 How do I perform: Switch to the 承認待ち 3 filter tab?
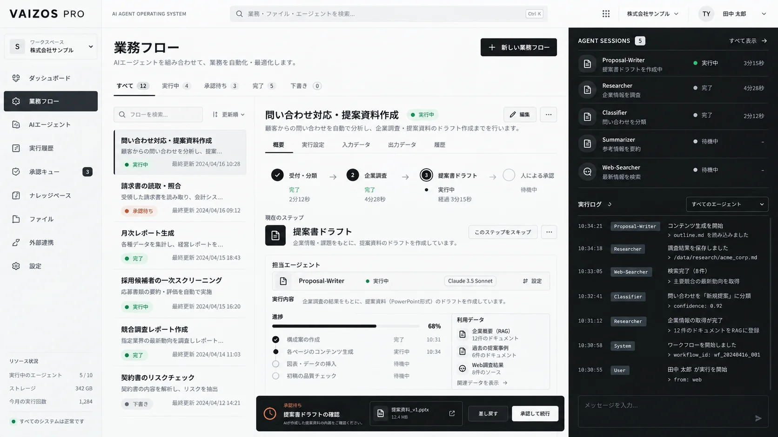tap(221, 86)
